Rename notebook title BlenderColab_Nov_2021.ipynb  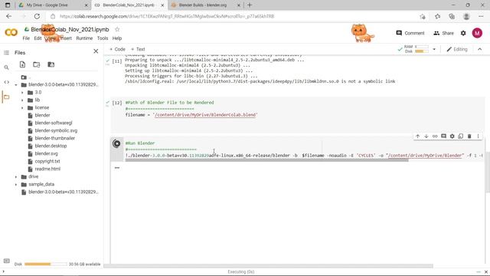point(70,29)
